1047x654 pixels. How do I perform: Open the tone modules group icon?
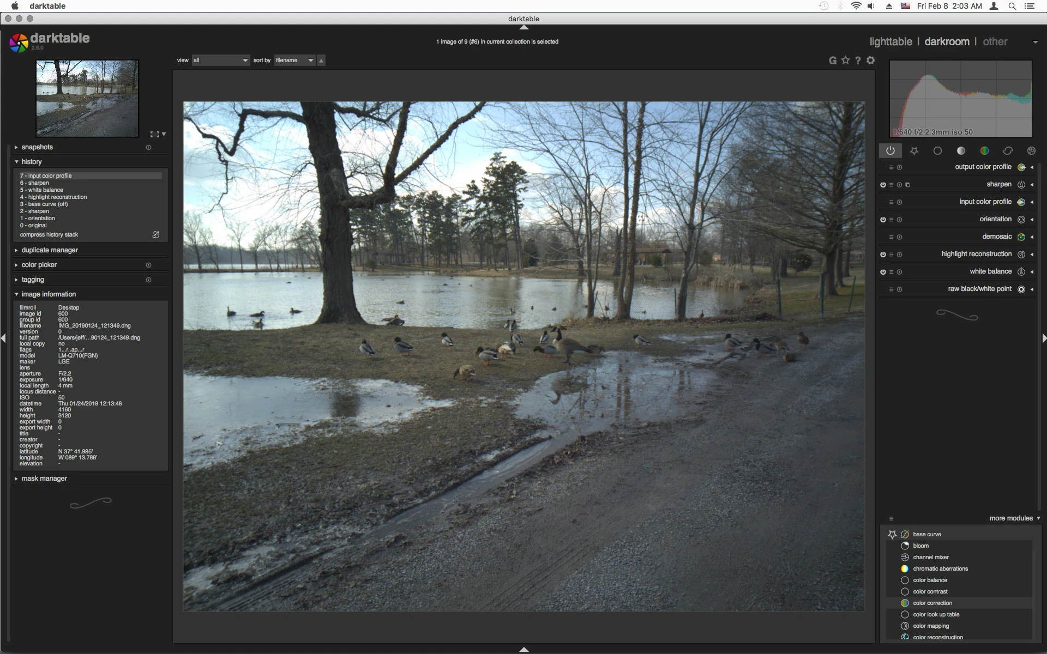[x=961, y=151]
